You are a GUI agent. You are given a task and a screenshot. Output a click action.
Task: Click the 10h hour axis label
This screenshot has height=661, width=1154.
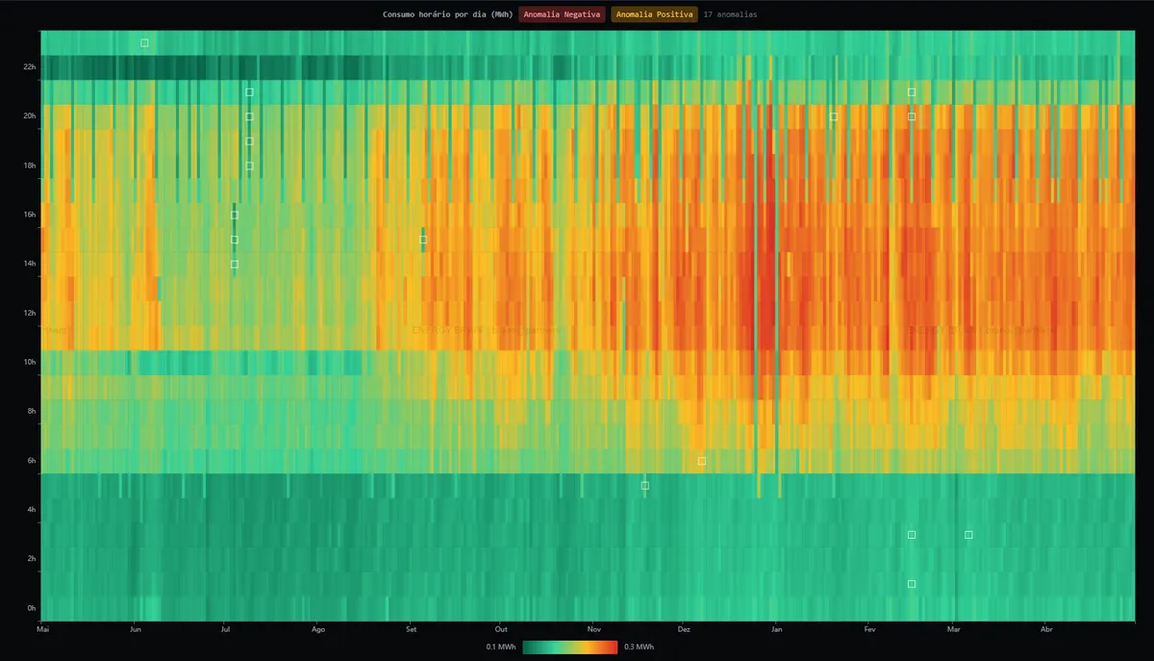tap(30, 362)
